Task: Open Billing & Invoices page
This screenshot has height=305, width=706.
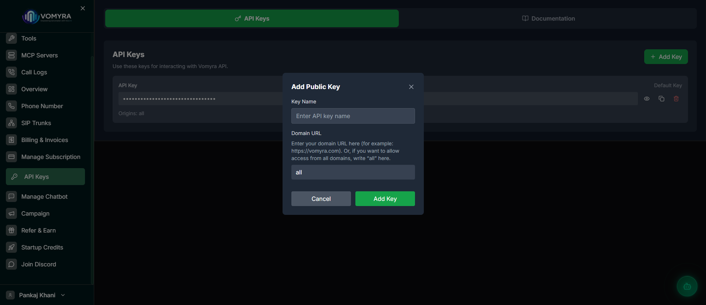Action: click(45, 140)
